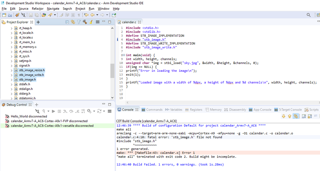The image size is (320, 171).
Task: Collapse the main function fold marker
Action: click(x=124, y=55)
